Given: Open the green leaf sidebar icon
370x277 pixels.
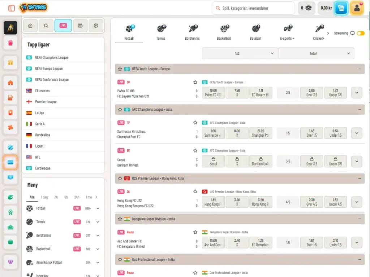Looking at the screenshot, I should 10,197.
